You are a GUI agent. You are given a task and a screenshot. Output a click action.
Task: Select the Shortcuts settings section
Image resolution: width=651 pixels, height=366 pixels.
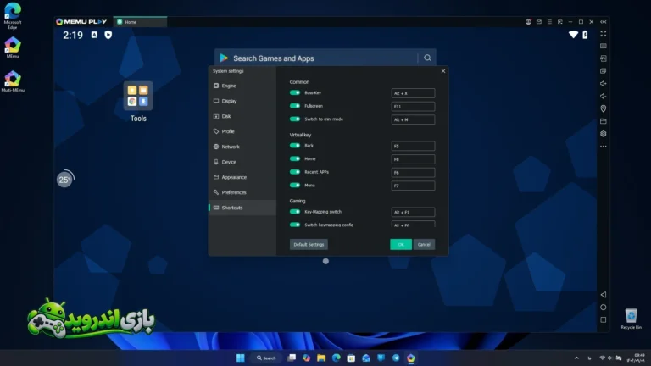pos(242,208)
